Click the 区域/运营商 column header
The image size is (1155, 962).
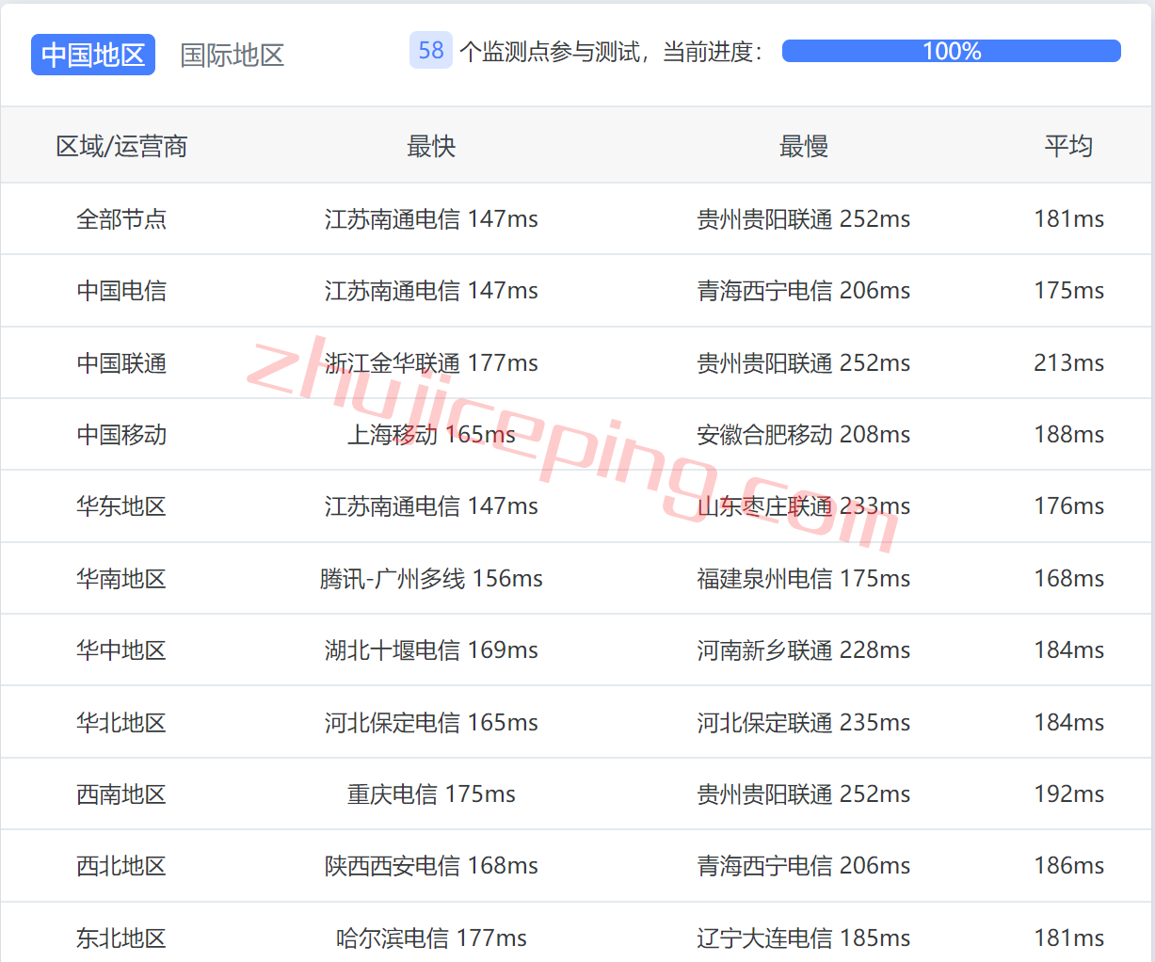click(x=121, y=146)
